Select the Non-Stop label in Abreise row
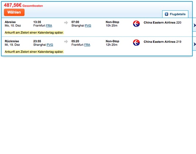This screenshot has height=154, width=196. 112,22
